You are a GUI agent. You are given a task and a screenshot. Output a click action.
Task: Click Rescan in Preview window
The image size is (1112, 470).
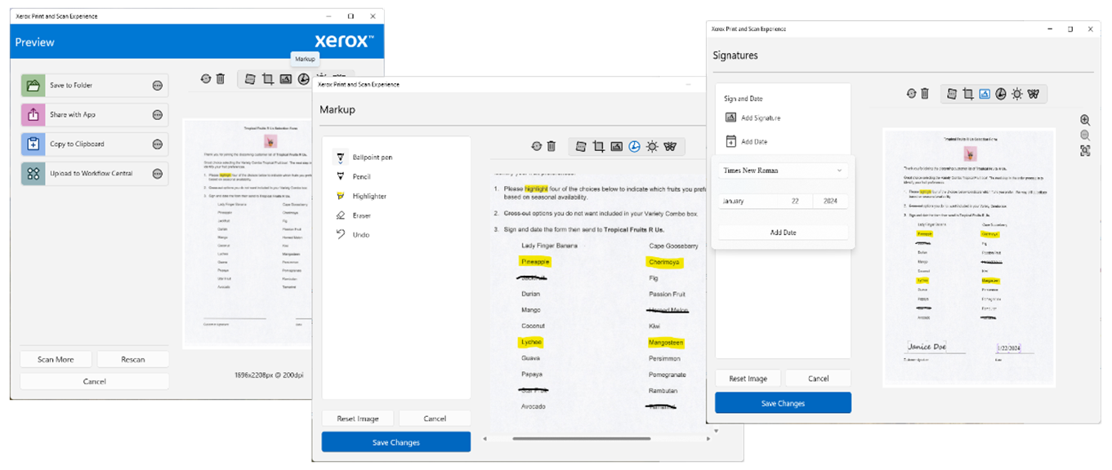point(133,359)
